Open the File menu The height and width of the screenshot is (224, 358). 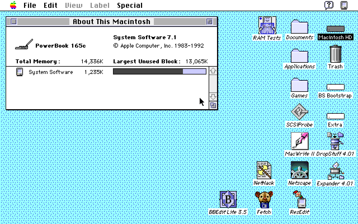[30, 5]
